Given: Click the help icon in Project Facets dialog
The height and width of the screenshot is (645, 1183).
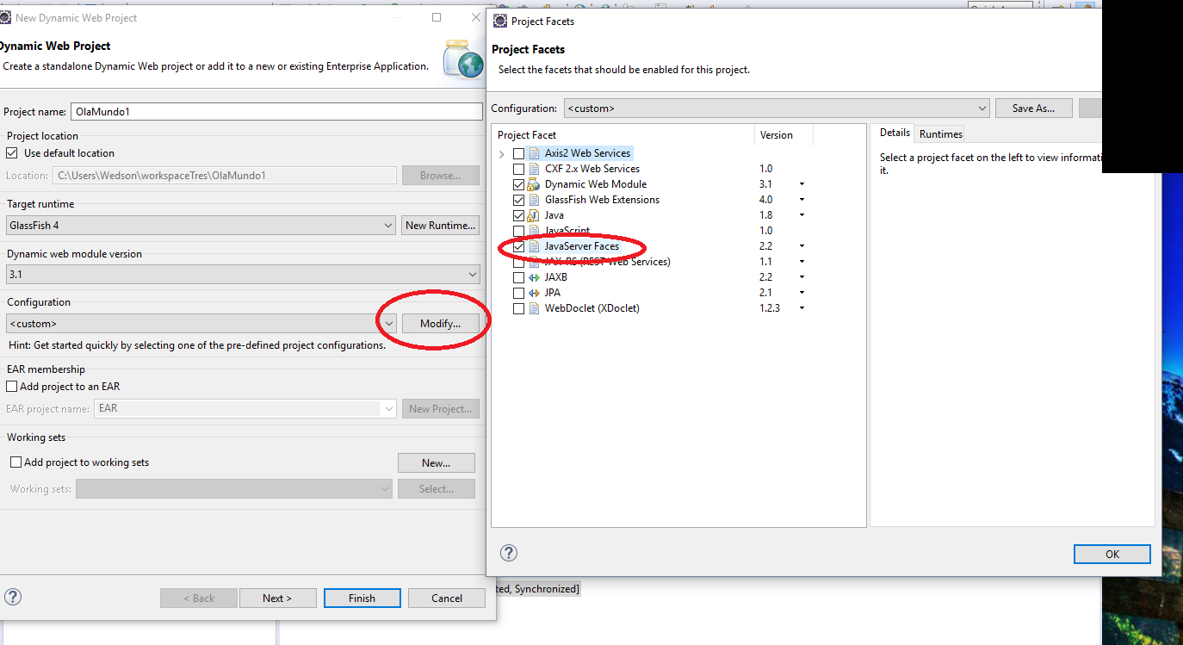Looking at the screenshot, I should pos(509,553).
